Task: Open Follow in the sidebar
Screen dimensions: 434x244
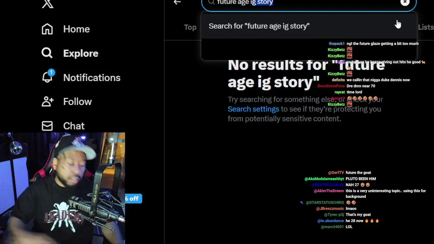Action: point(77,102)
